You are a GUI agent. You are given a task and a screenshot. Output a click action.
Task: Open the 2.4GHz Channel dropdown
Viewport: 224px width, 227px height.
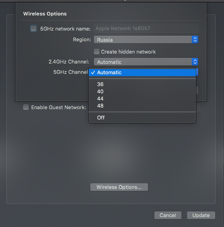tap(146, 62)
